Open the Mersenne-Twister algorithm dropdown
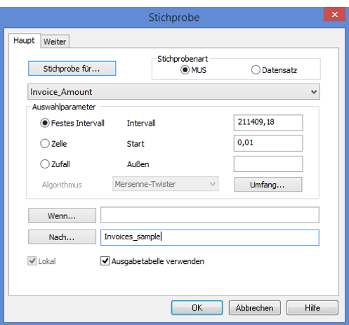The height and width of the screenshot is (325, 349). pyautogui.click(x=166, y=184)
